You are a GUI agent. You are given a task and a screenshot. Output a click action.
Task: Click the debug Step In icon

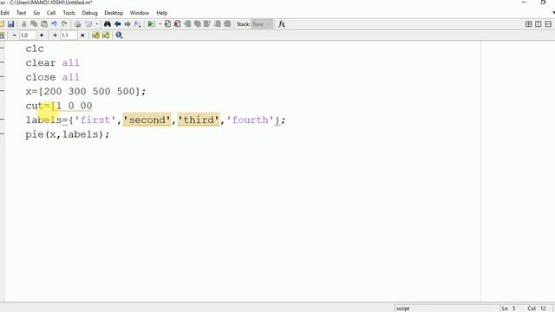pos(198,24)
